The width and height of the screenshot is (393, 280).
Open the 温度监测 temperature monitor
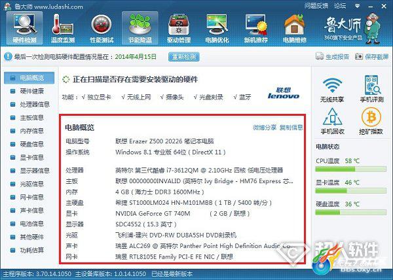pyautogui.click(x=63, y=28)
